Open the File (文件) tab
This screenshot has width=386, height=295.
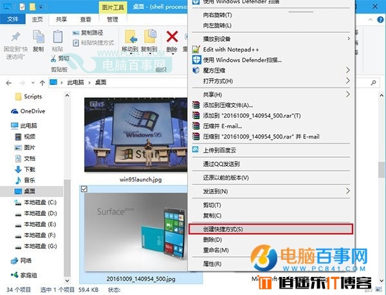[x=13, y=19]
